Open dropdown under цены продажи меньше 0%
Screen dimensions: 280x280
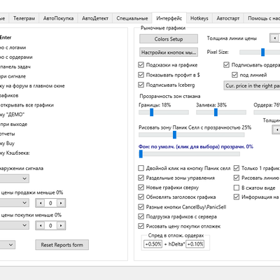14,203
